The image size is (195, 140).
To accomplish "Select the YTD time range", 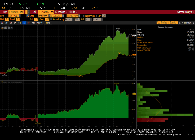I will [x=20, y=23].
